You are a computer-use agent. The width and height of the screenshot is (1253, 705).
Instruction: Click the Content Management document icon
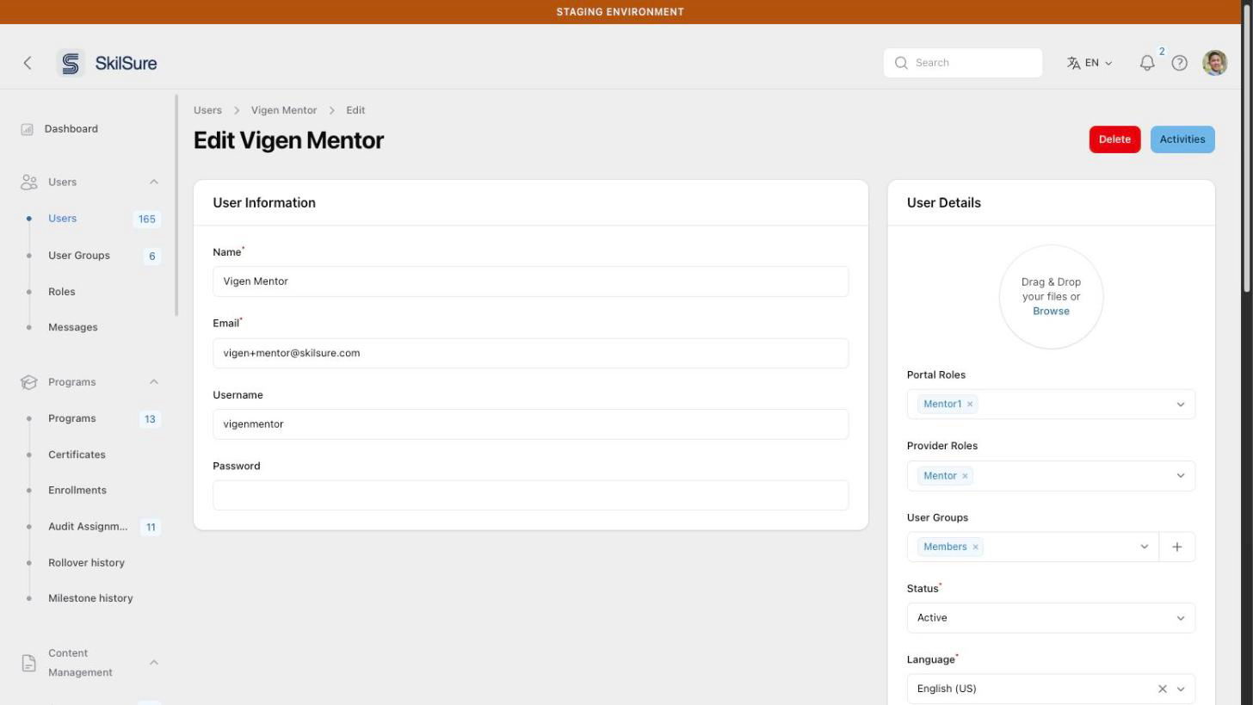point(28,663)
